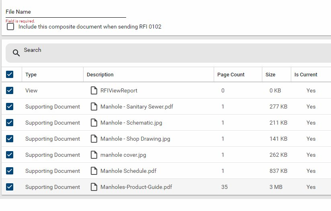This screenshot has height=211, width=331.
Task: Click into the File Name field
Action: click(x=65, y=12)
